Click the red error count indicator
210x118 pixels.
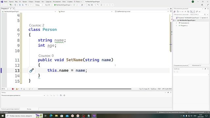click(13, 89)
